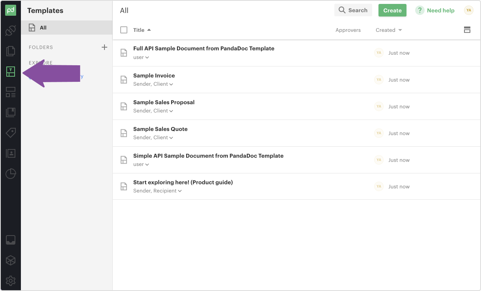Screen dimensions: 481x291
Task: Tick the select-all checkbox beside Title
Action: (124, 30)
